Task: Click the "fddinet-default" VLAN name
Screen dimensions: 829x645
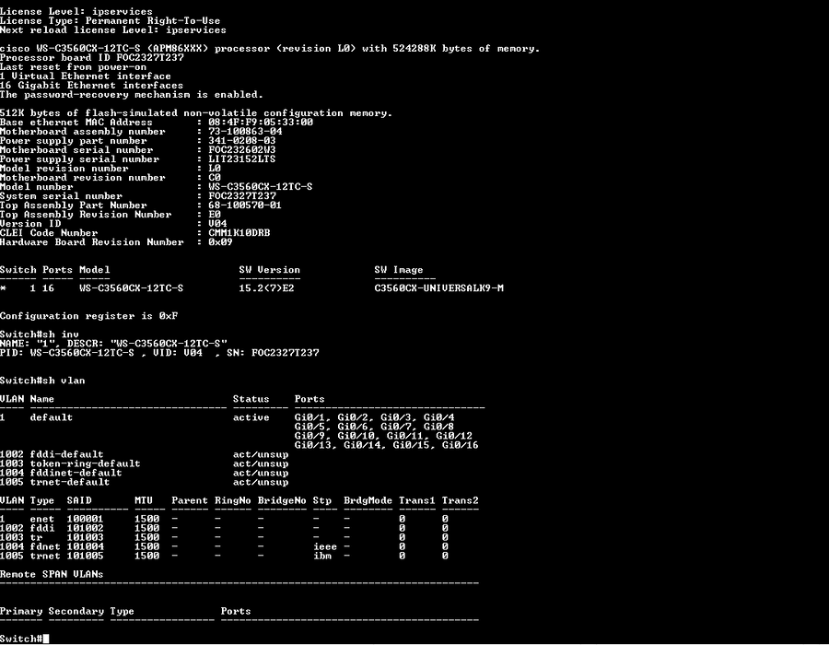Action: tap(76, 474)
